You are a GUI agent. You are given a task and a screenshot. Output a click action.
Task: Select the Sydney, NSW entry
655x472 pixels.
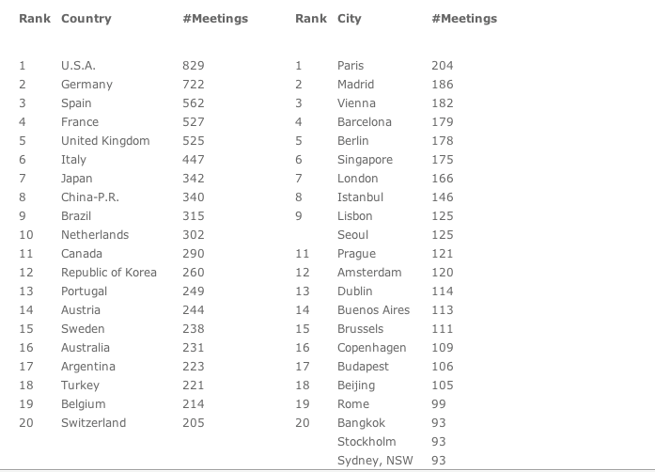375,461
